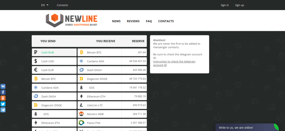Select Cash RUB to send
The height and width of the screenshot is (131, 285).
point(54,52)
